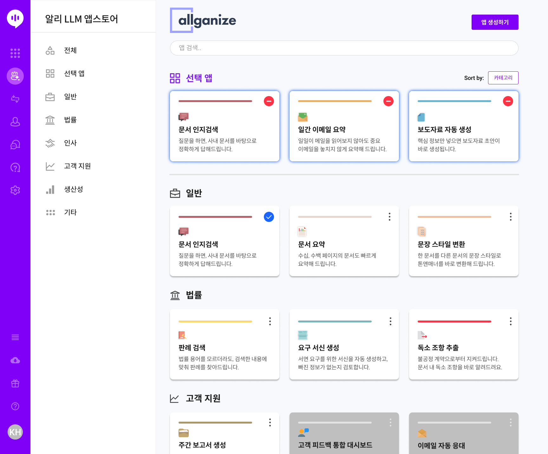This screenshot has width=548, height=454.
Task: Open the options menu on 판례 검색 card
Action: click(270, 321)
